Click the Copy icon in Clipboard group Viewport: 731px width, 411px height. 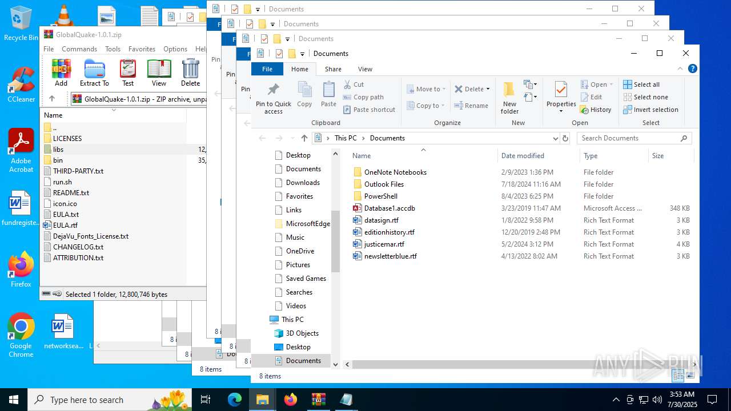pyautogui.click(x=304, y=94)
